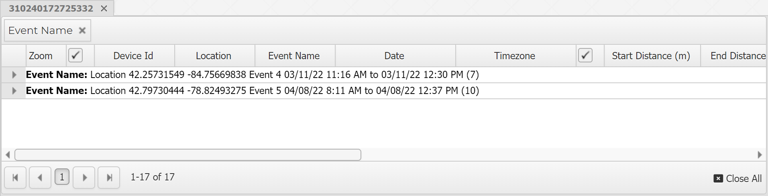Image resolution: width=768 pixels, height=196 pixels.
Task: Expand the Event 5 group row
Action: (14, 91)
